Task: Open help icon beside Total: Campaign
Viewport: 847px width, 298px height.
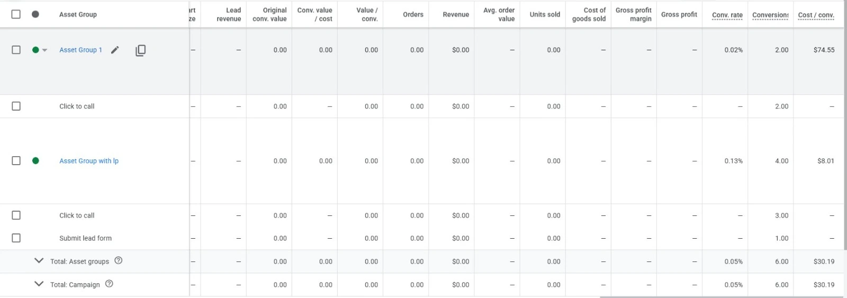Action: [109, 284]
